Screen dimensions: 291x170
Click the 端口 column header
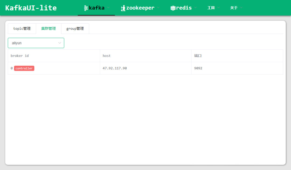[x=237, y=56]
